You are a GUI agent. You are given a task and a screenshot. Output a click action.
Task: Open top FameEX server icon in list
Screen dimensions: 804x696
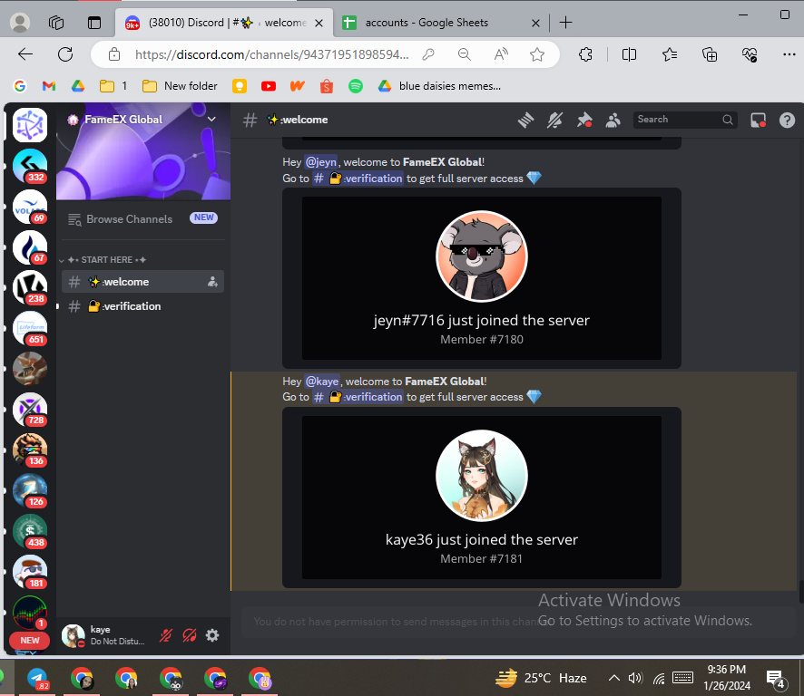coord(30,125)
